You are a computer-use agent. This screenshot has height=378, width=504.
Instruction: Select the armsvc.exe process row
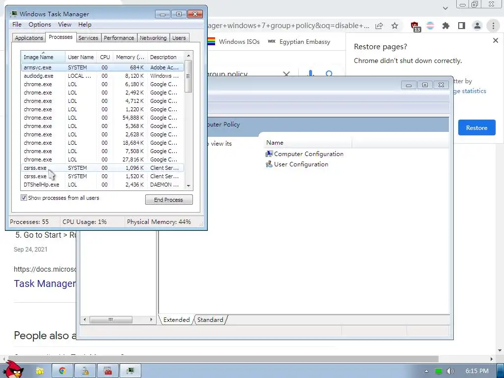102,67
